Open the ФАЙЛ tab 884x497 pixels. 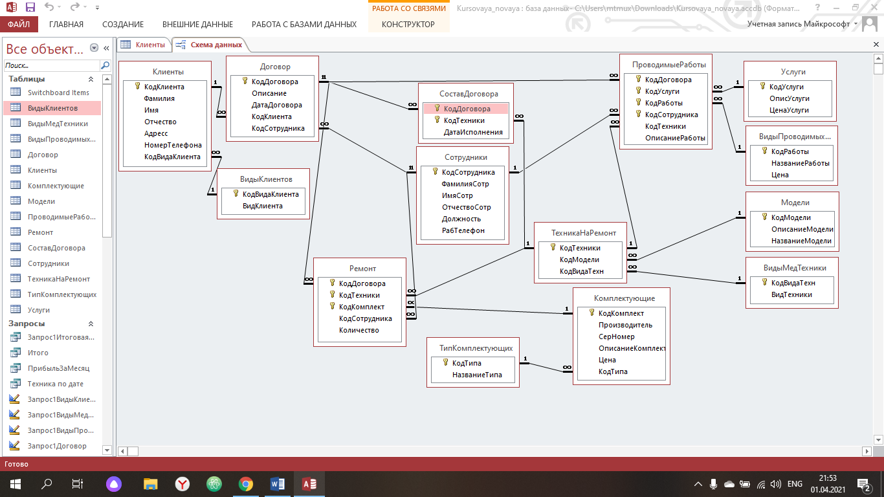(19, 25)
